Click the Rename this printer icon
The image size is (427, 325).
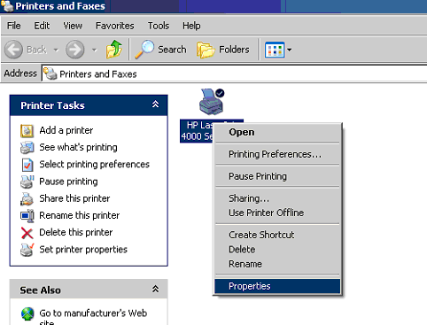[27, 216]
